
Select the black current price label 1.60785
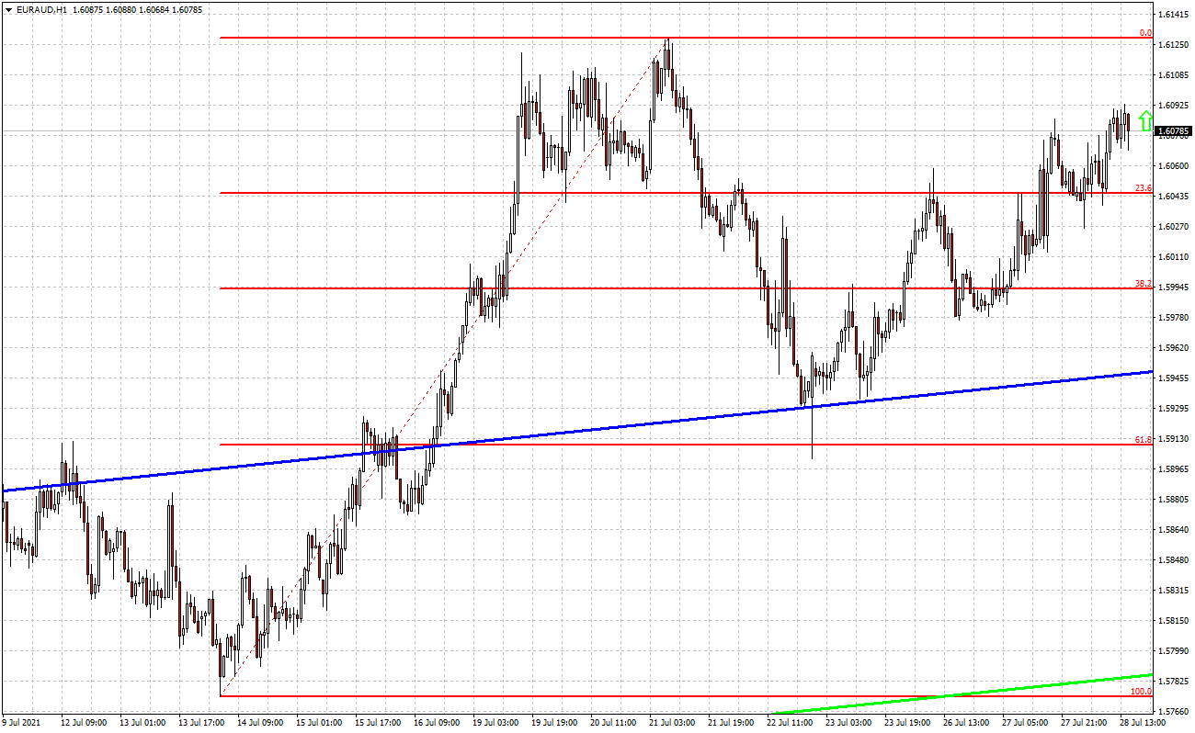tap(1174, 131)
